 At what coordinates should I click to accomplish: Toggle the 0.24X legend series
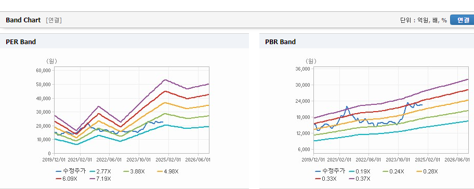393,171
